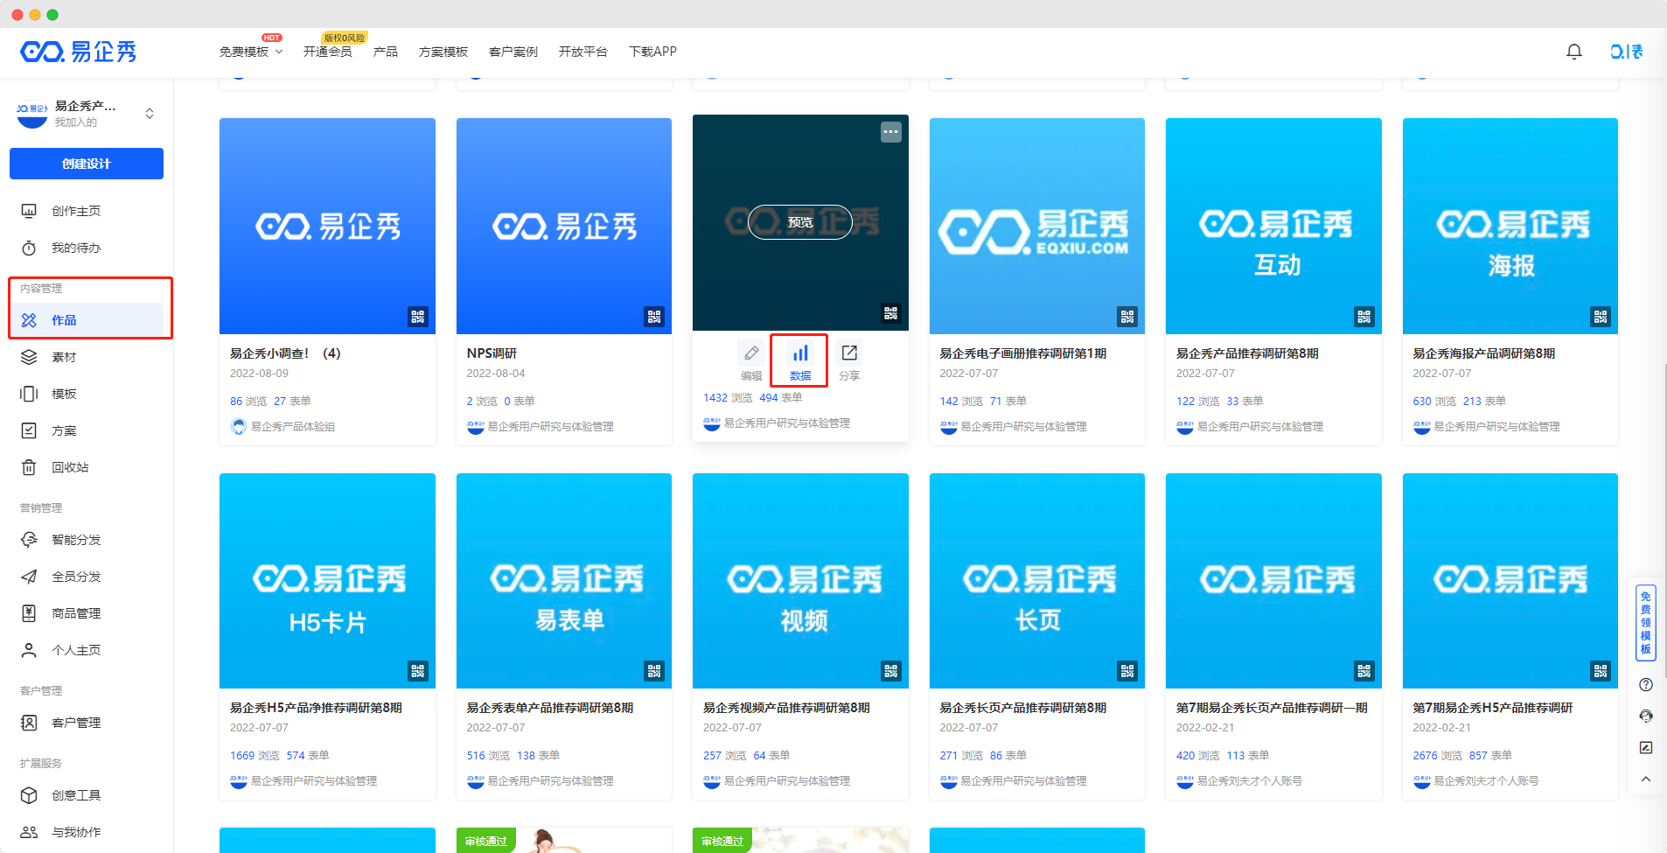Open QR code of 易表单 card
This screenshot has width=1667, height=853.
tap(654, 671)
